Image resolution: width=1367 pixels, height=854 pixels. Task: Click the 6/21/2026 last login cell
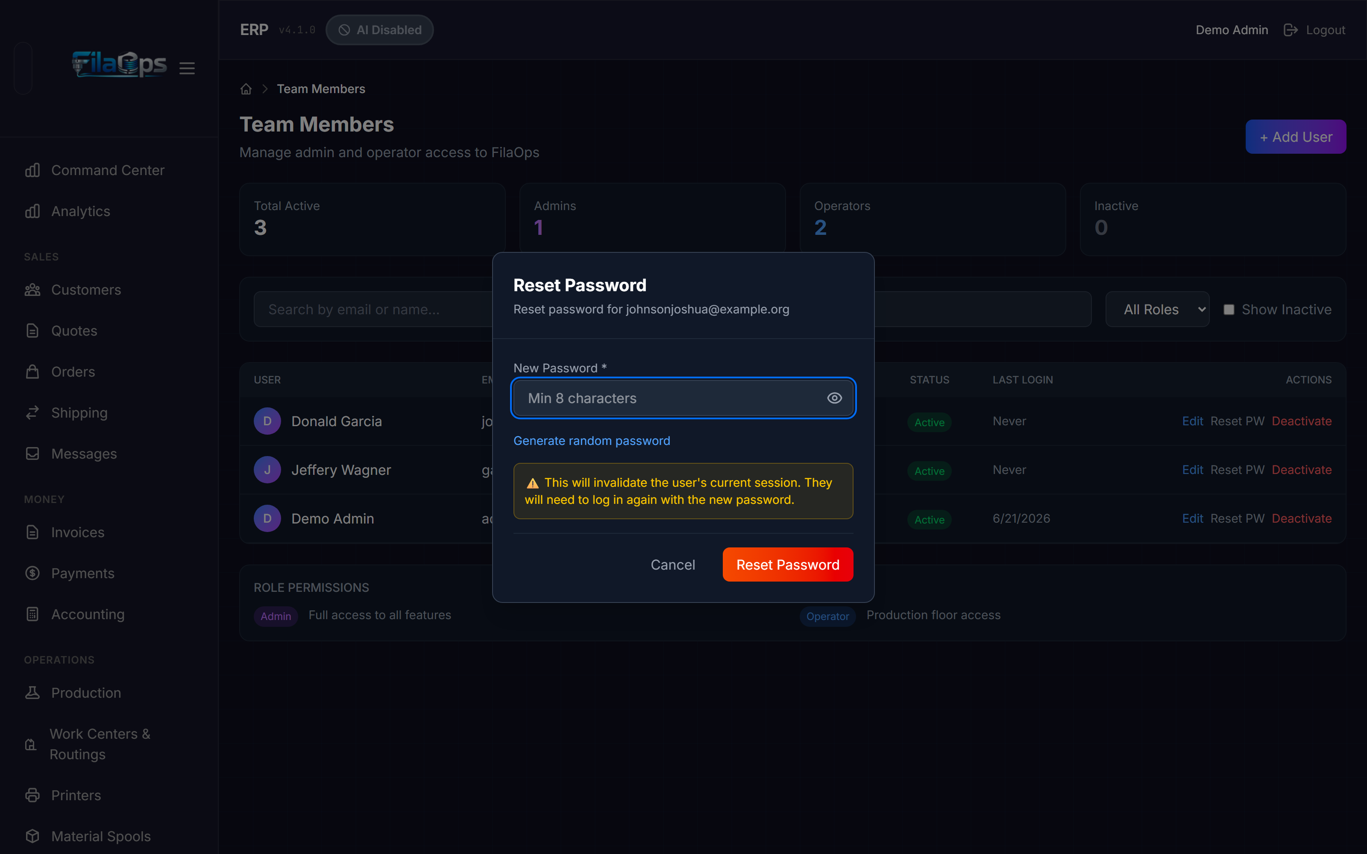(1021, 518)
